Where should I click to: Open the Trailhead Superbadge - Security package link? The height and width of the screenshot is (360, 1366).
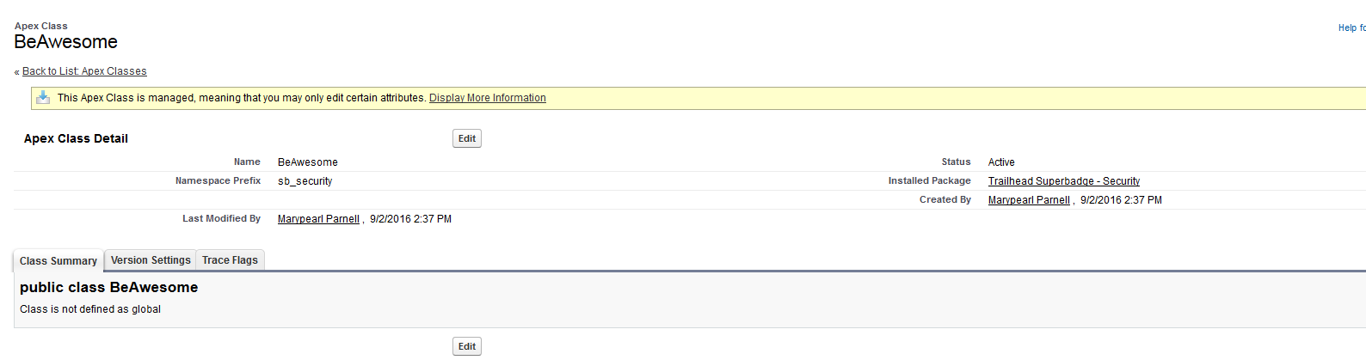click(1063, 181)
